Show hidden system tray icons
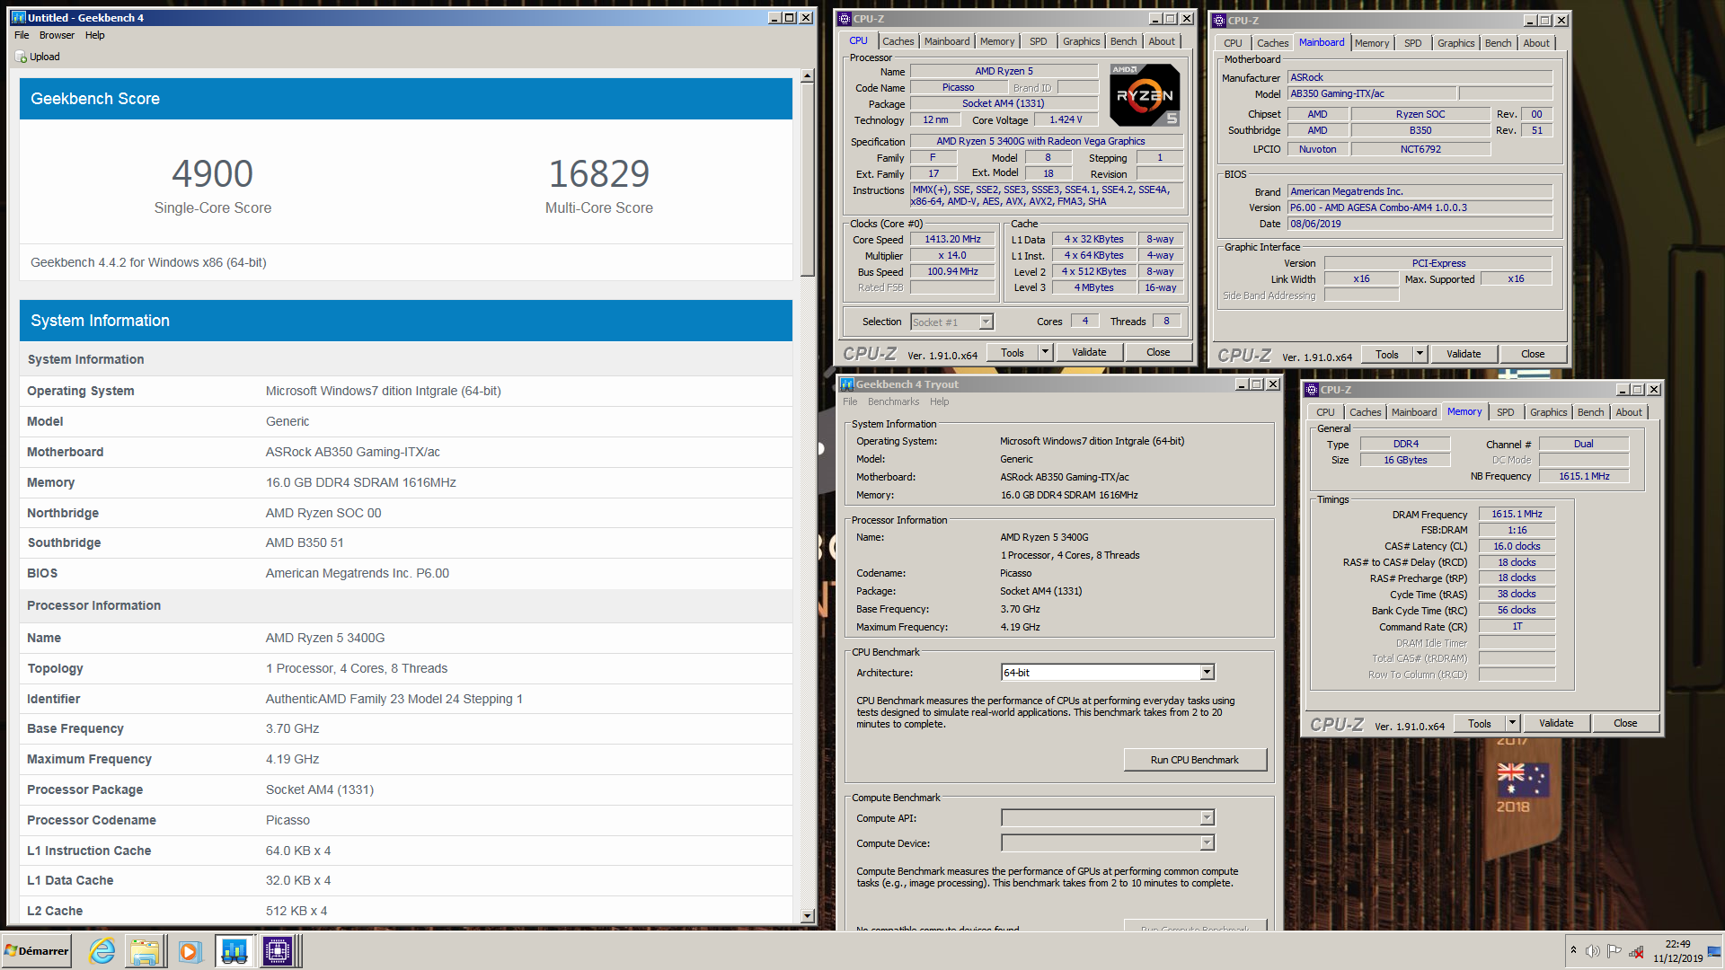Screen dimensions: 1725x970 coord(1573,950)
